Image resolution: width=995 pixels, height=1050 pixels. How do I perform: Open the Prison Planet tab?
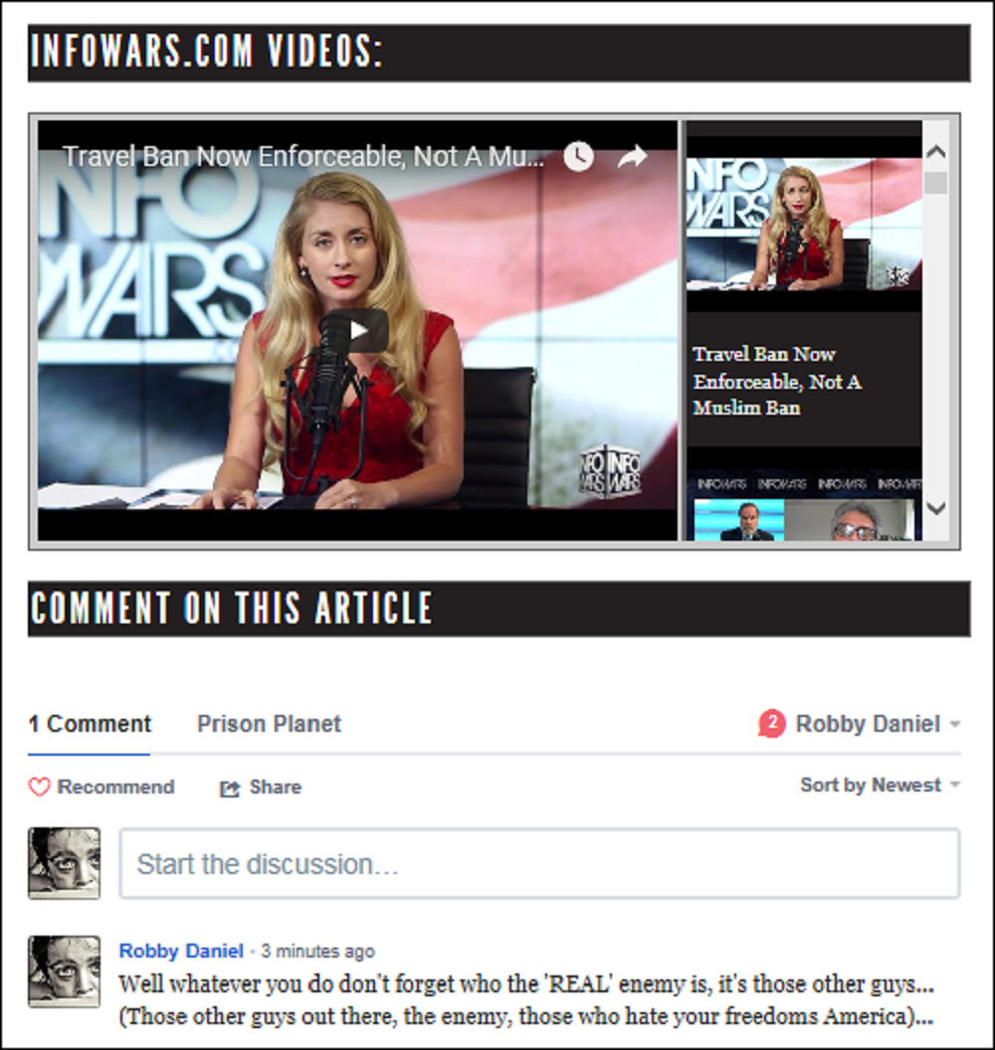tap(269, 724)
